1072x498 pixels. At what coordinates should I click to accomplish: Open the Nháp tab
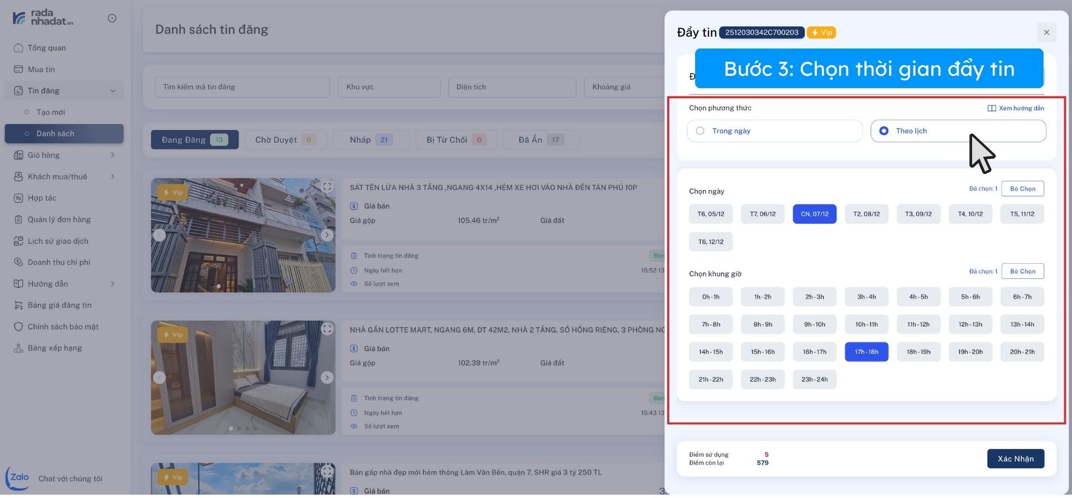370,141
